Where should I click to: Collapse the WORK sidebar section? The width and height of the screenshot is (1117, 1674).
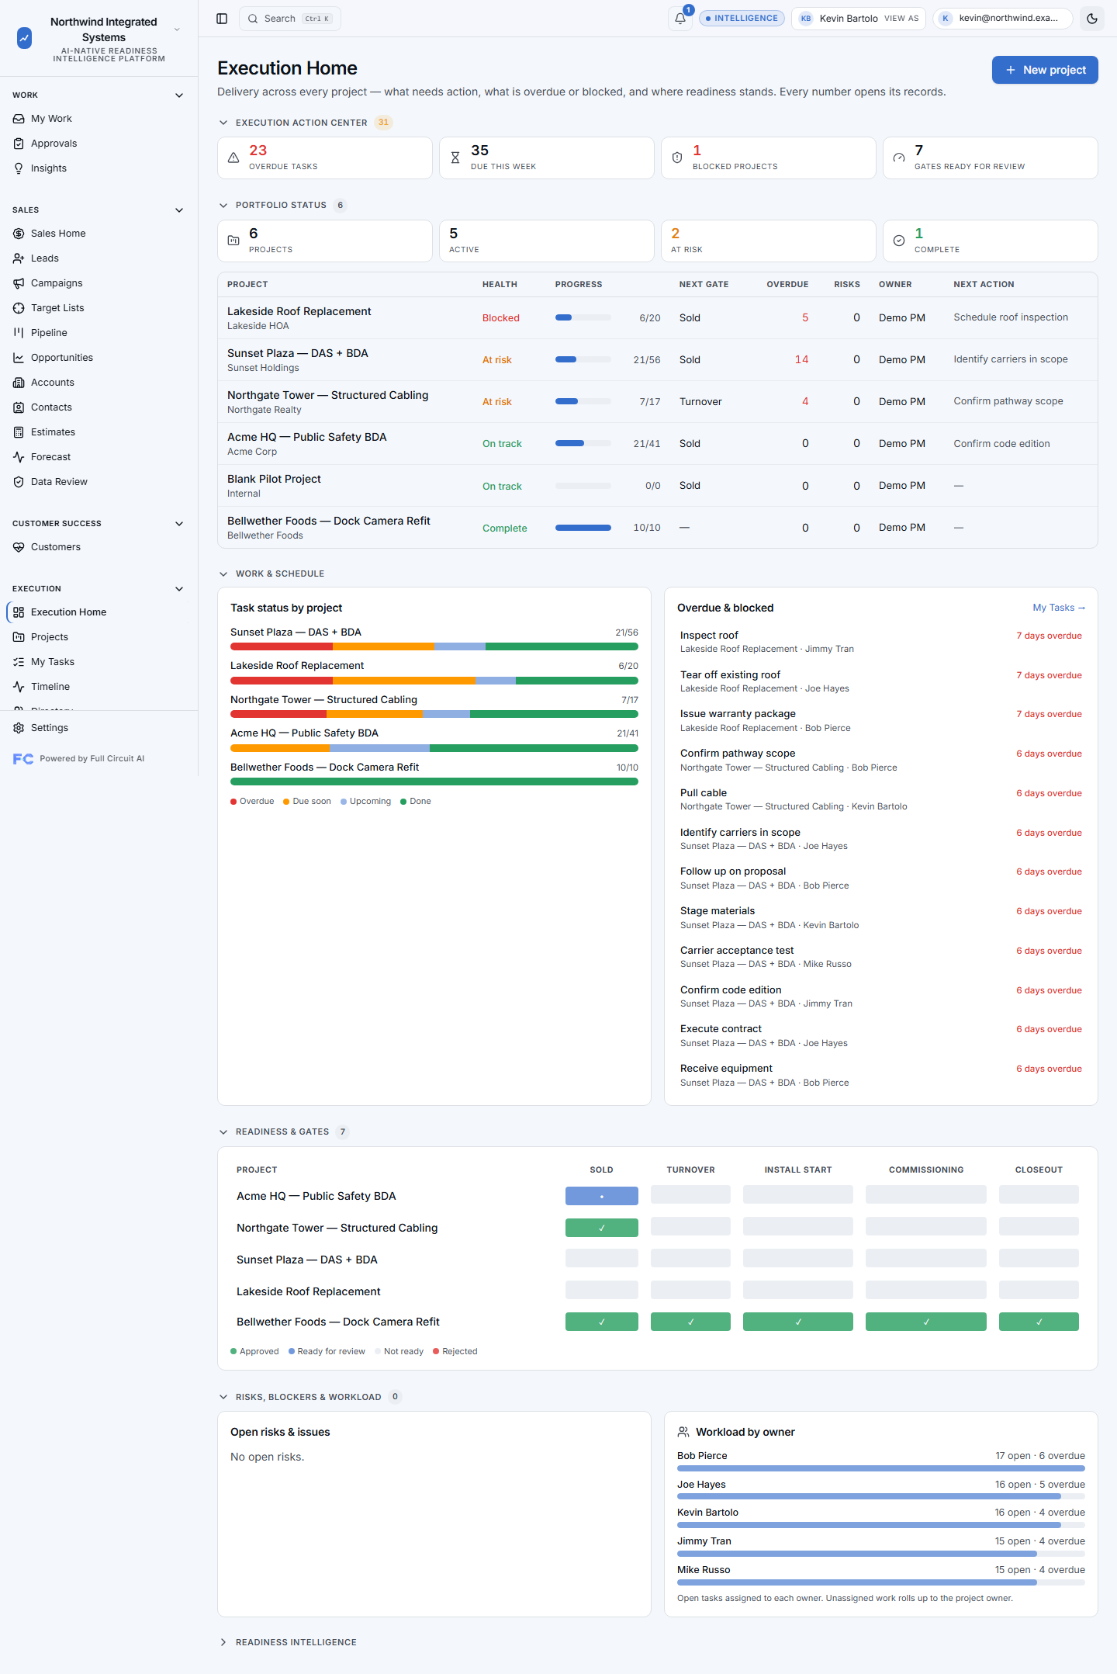tap(179, 95)
